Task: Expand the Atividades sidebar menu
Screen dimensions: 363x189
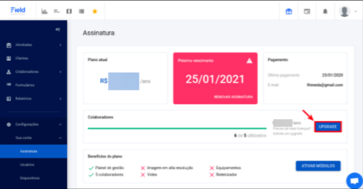Action: coord(33,45)
